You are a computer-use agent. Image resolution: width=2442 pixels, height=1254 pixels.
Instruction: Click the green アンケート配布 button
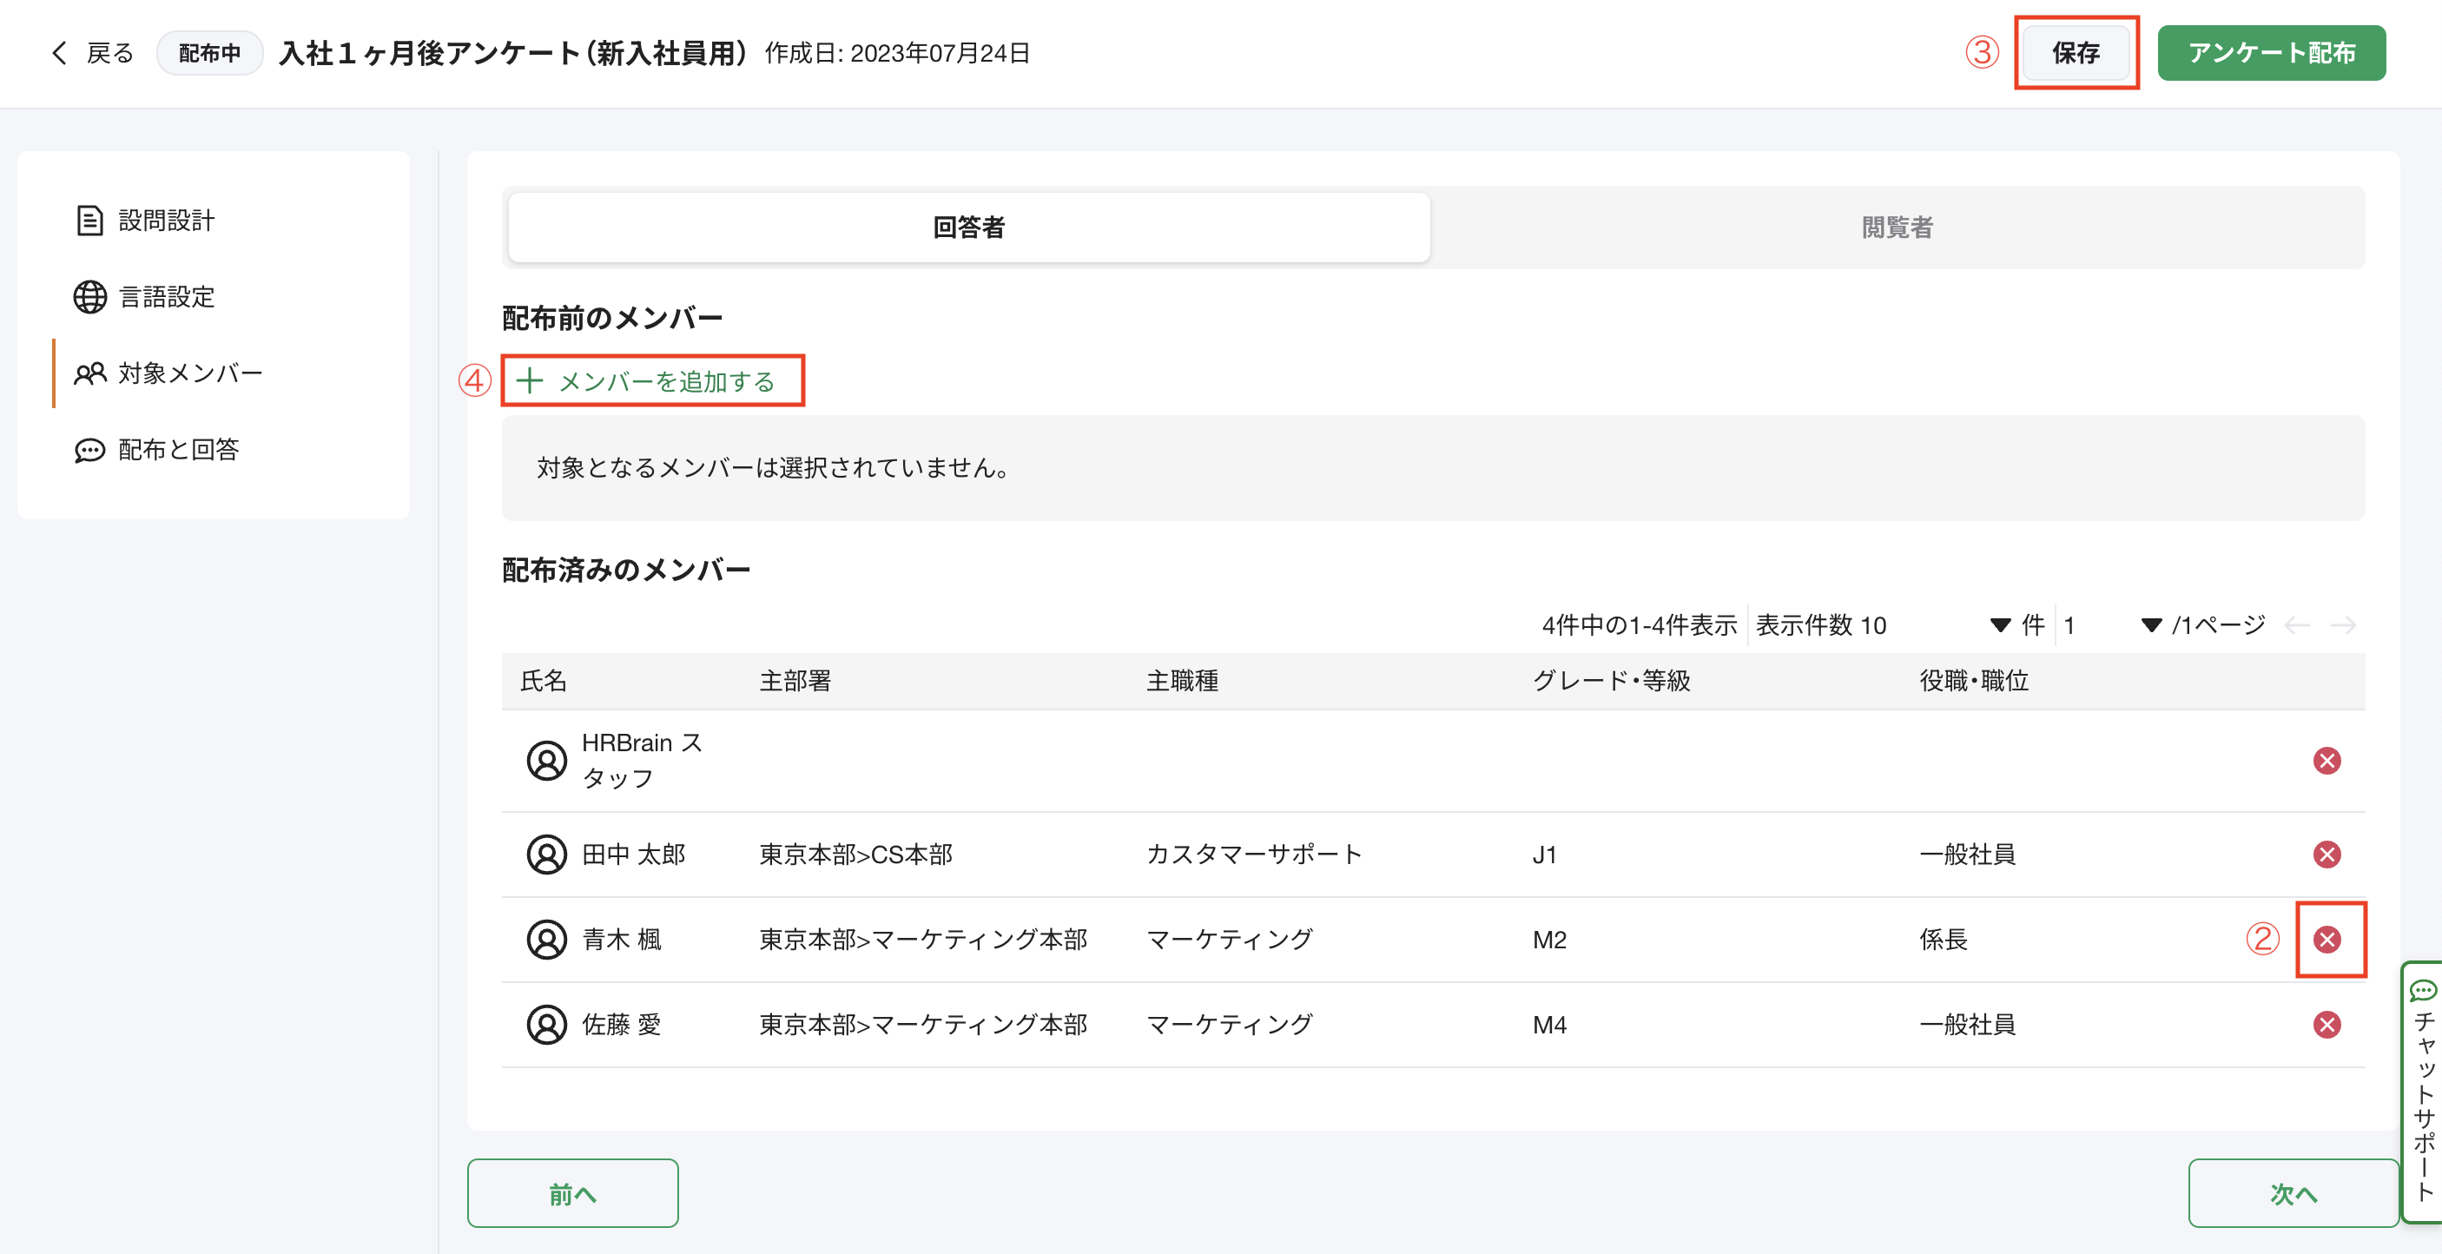point(2272,53)
